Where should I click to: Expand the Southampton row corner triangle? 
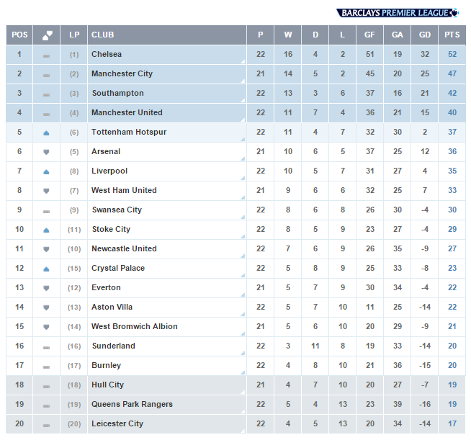(x=242, y=100)
